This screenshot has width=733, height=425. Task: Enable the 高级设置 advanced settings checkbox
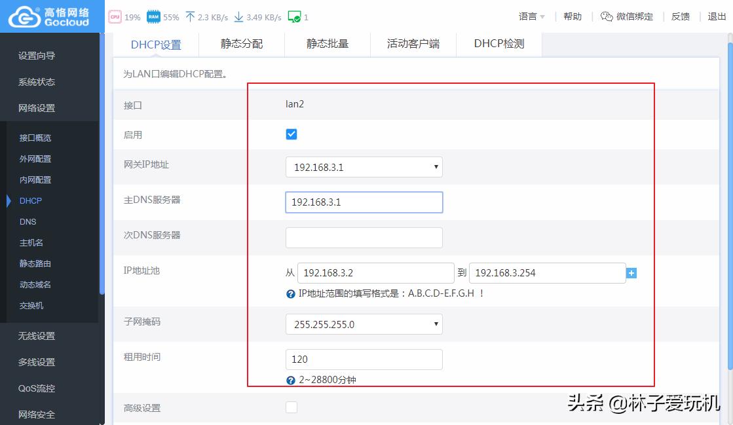290,407
